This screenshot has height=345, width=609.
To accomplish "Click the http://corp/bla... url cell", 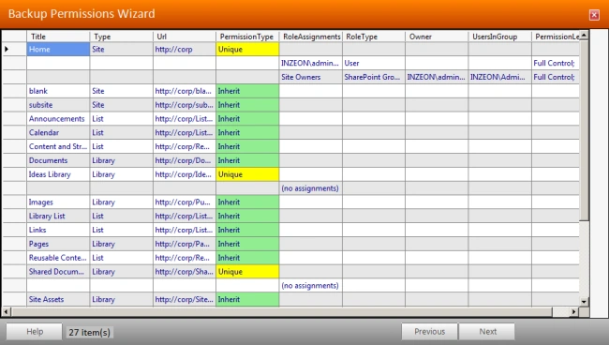I will pyautogui.click(x=185, y=91).
